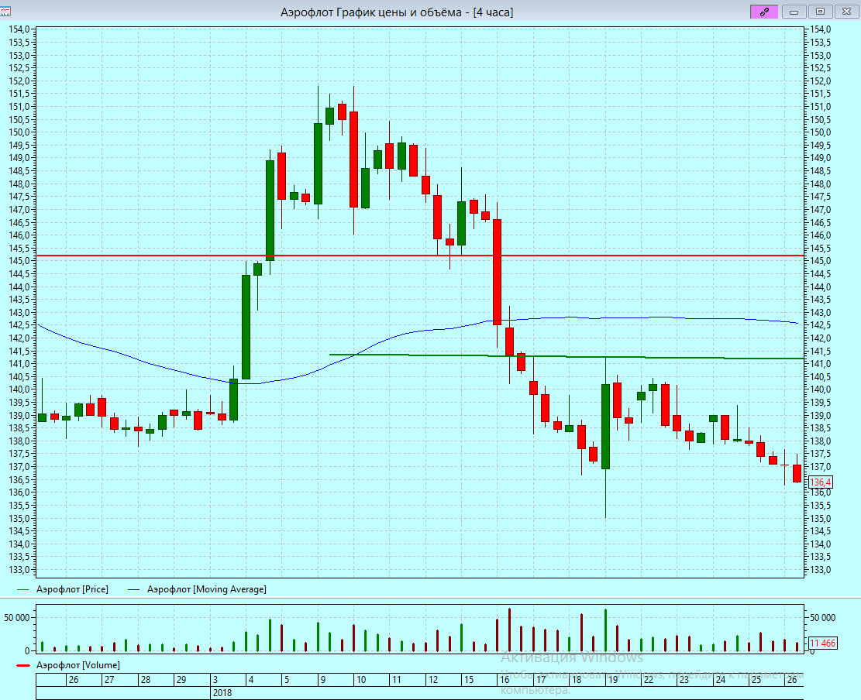
Task: Select date label 11 on the time axis
Action: pyautogui.click(x=397, y=680)
